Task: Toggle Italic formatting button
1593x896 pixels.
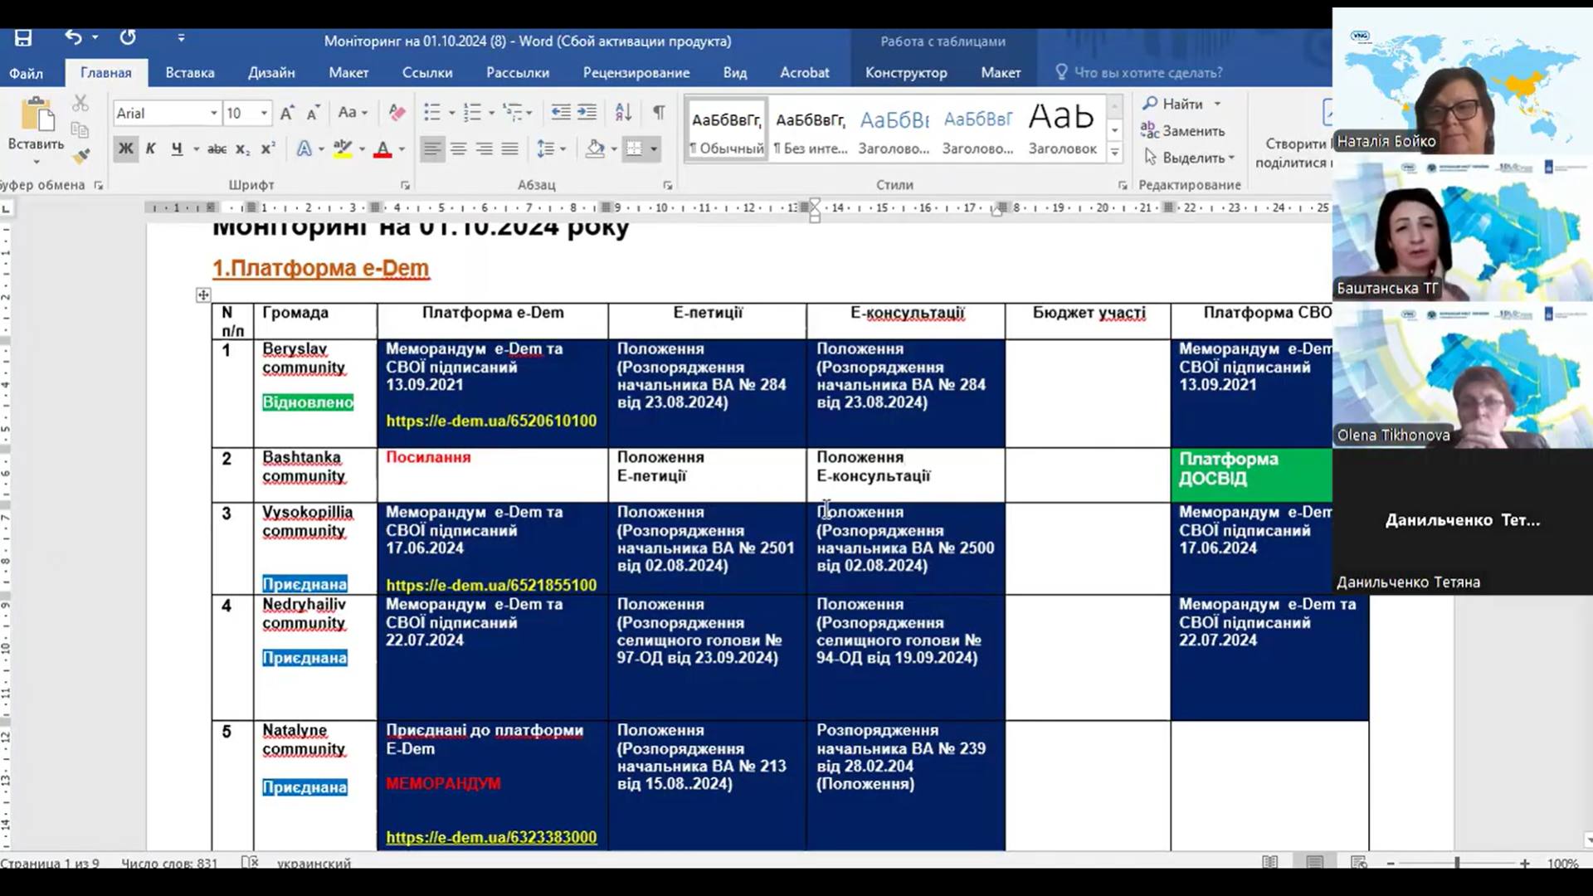Action: click(x=150, y=149)
